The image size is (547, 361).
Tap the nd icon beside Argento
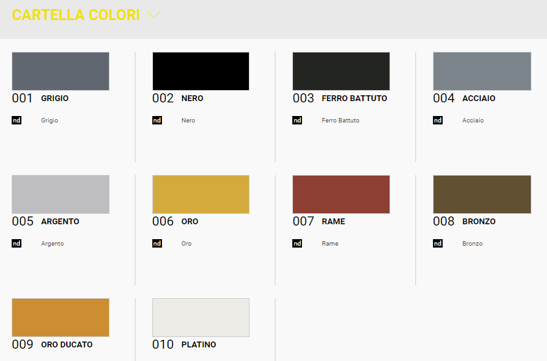[17, 244]
